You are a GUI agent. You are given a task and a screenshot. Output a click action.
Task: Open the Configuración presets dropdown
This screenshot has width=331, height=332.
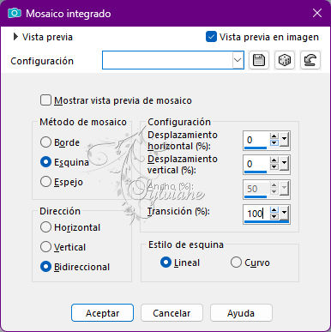(x=238, y=60)
